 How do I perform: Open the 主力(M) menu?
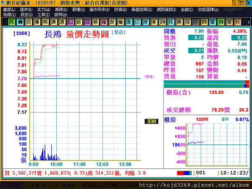44,10
